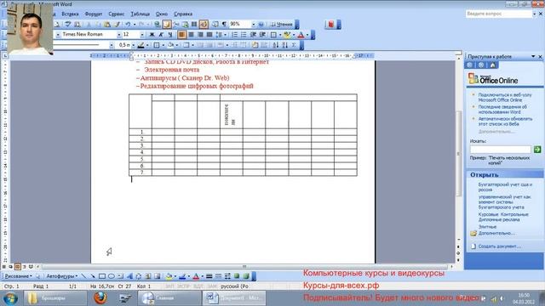Toggle center text alignment button
Viewport: 545px width, 306px height.
(191, 35)
